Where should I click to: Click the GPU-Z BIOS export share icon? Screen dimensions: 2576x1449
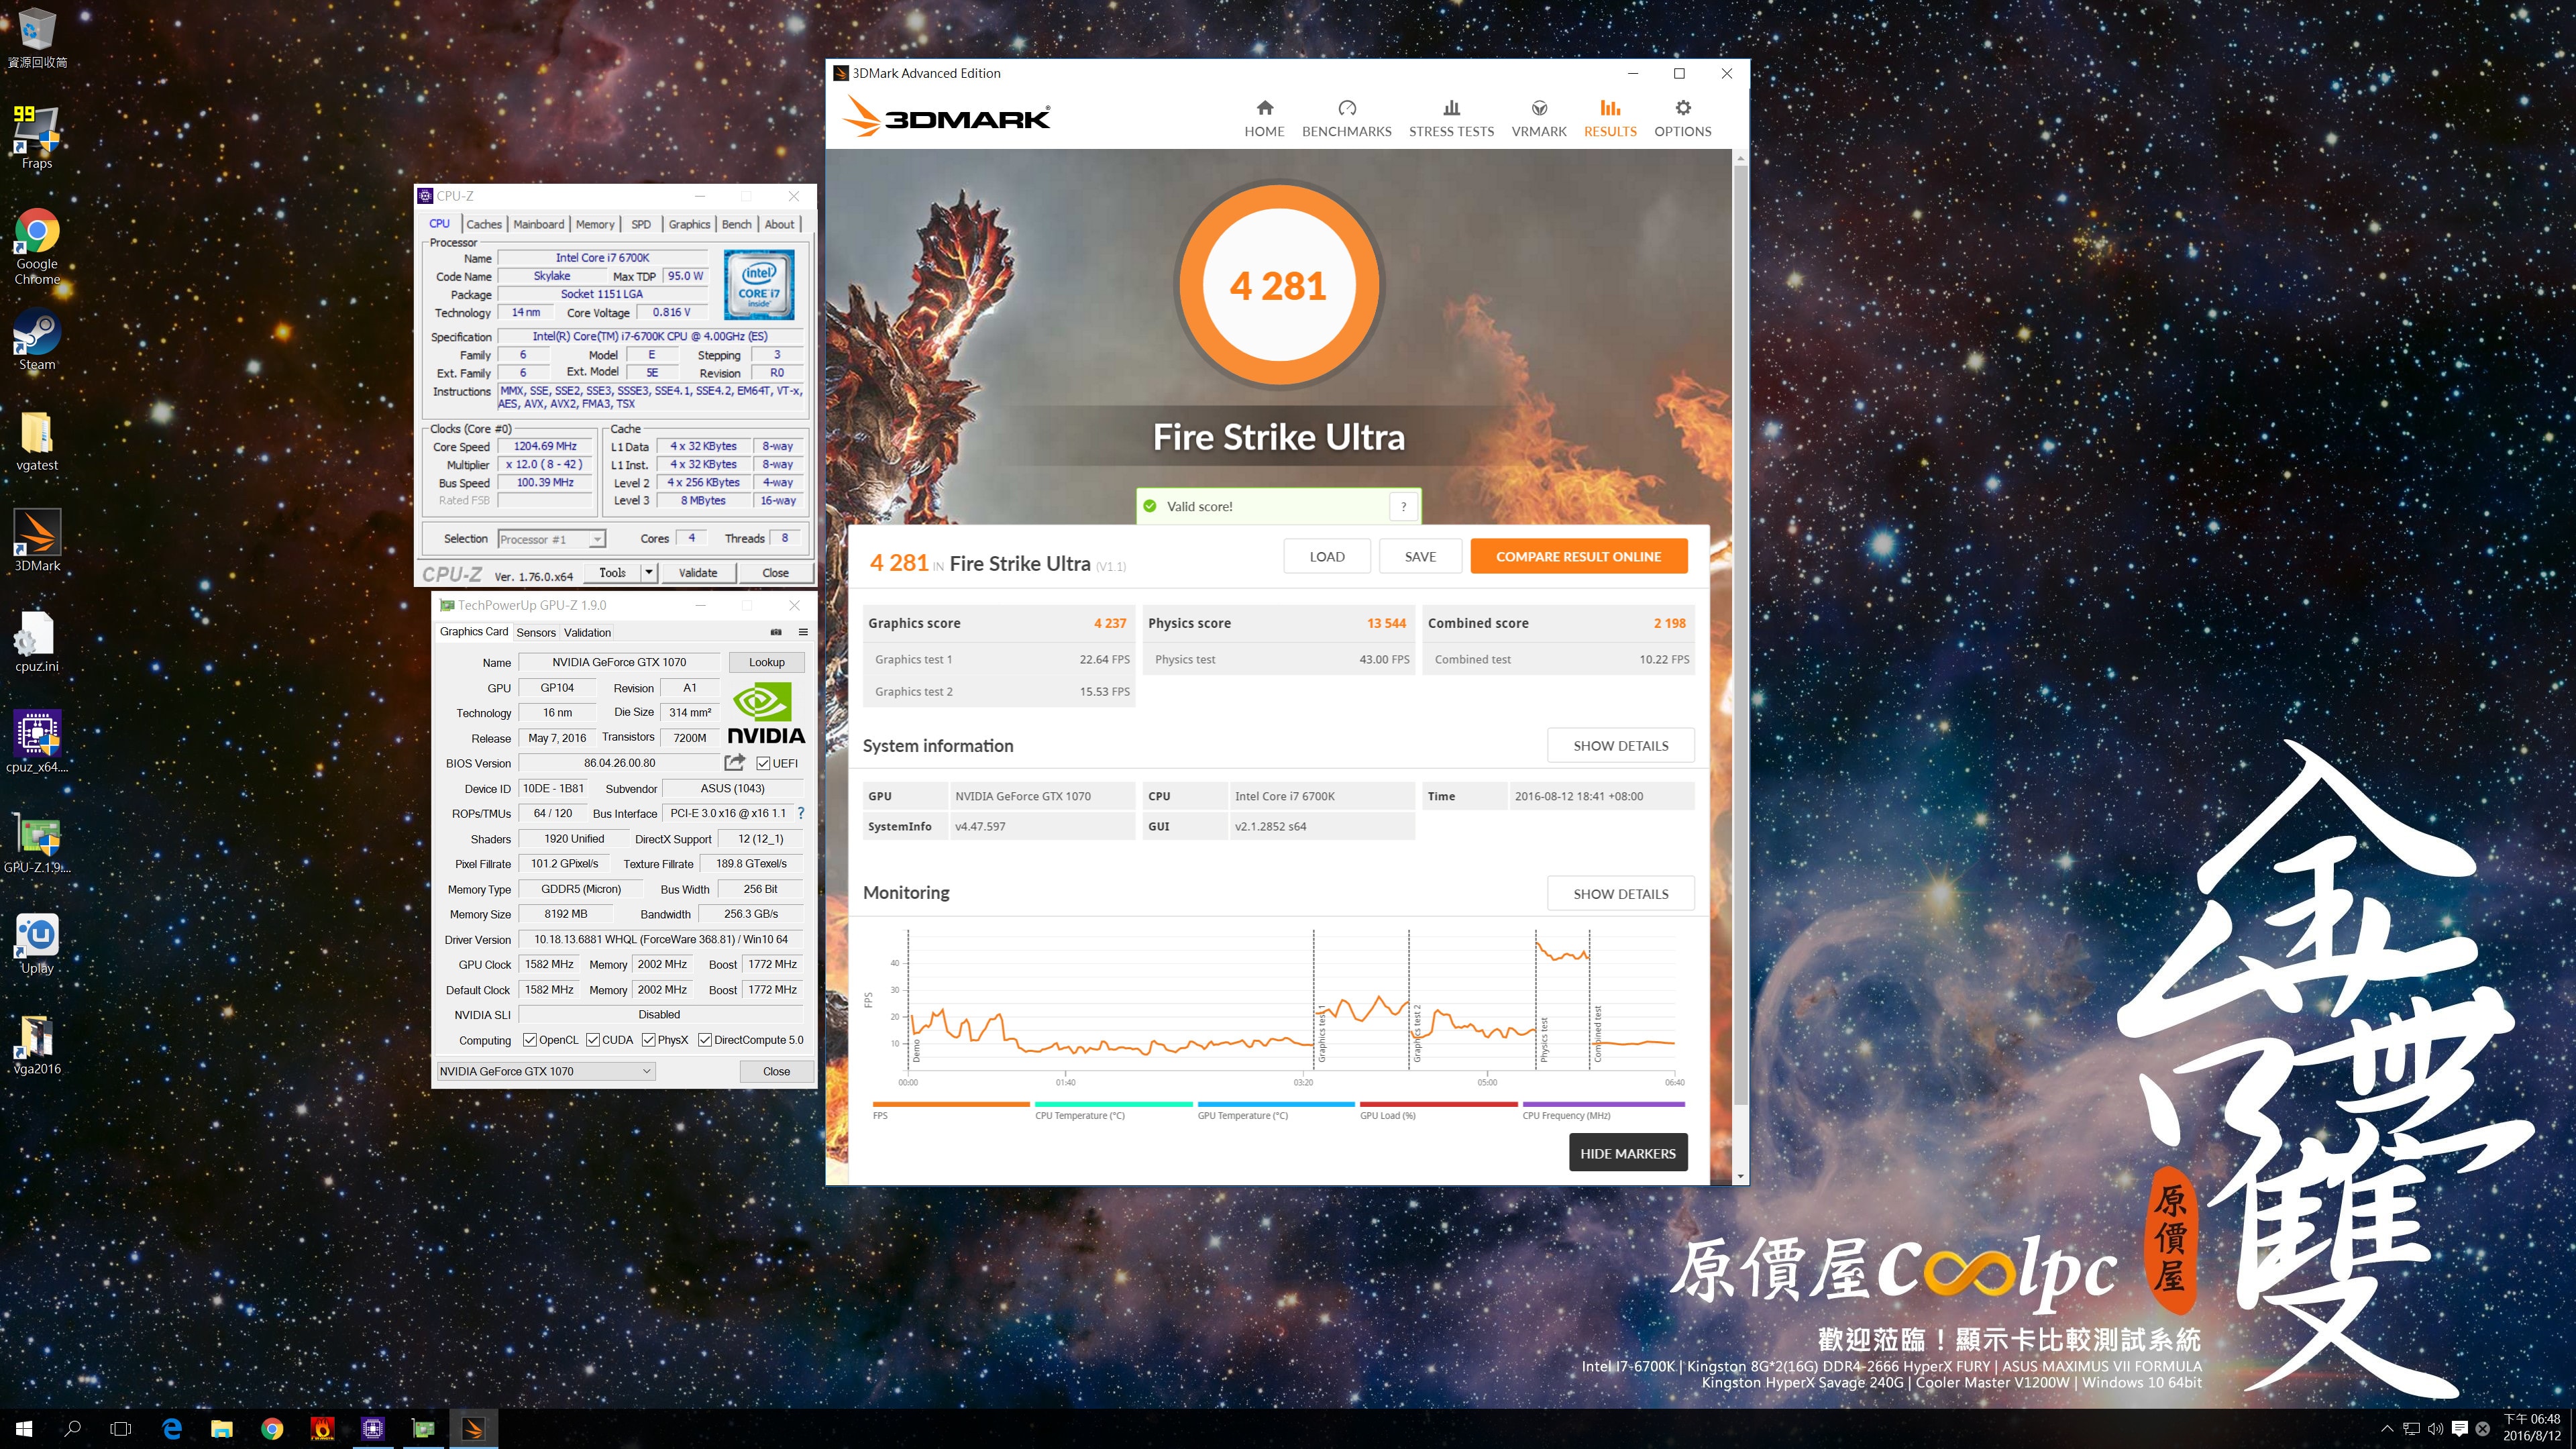tap(735, 762)
